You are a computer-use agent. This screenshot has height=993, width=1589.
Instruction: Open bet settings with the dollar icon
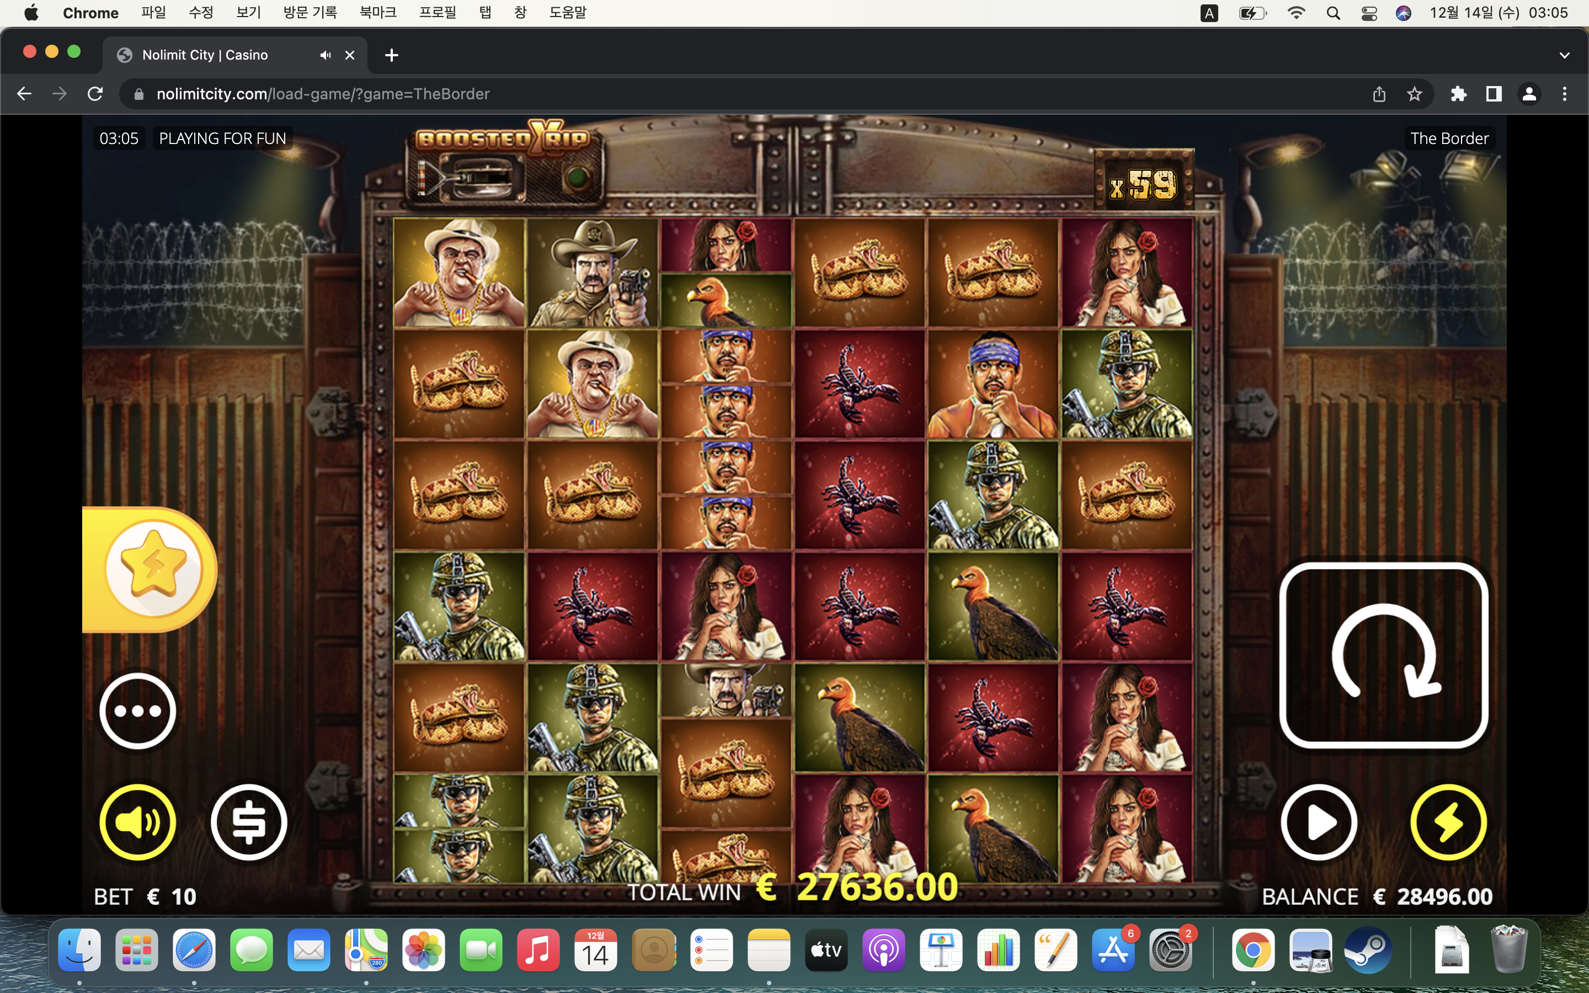tap(249, 821)
